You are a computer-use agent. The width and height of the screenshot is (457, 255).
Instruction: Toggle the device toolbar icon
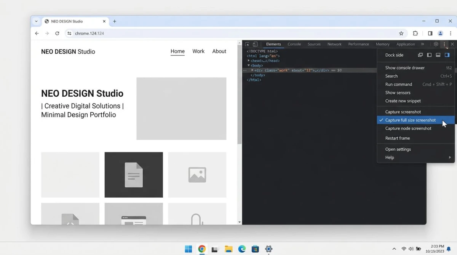pyautogui.click(x=255, y=44)
